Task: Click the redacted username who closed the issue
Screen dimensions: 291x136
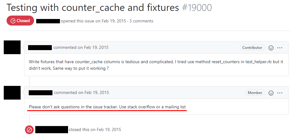Action: (52, 129)
